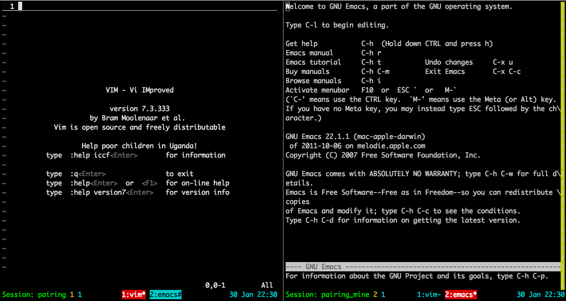Image resolution: width=566 pixels, height=301 pixels.
Task: Click the '0,0-1' cursor position ruler
Action: point(215,285)
